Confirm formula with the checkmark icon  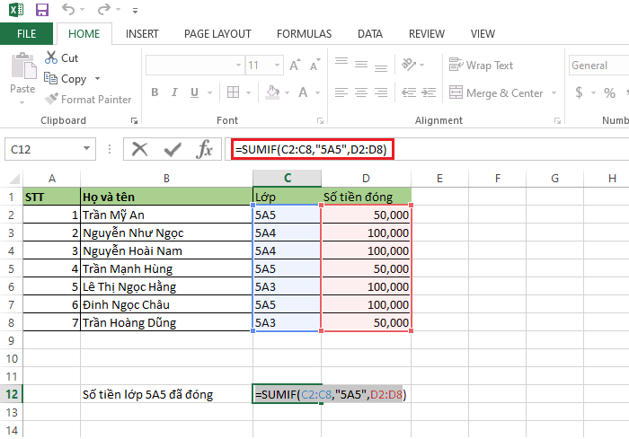coord(173,150)
